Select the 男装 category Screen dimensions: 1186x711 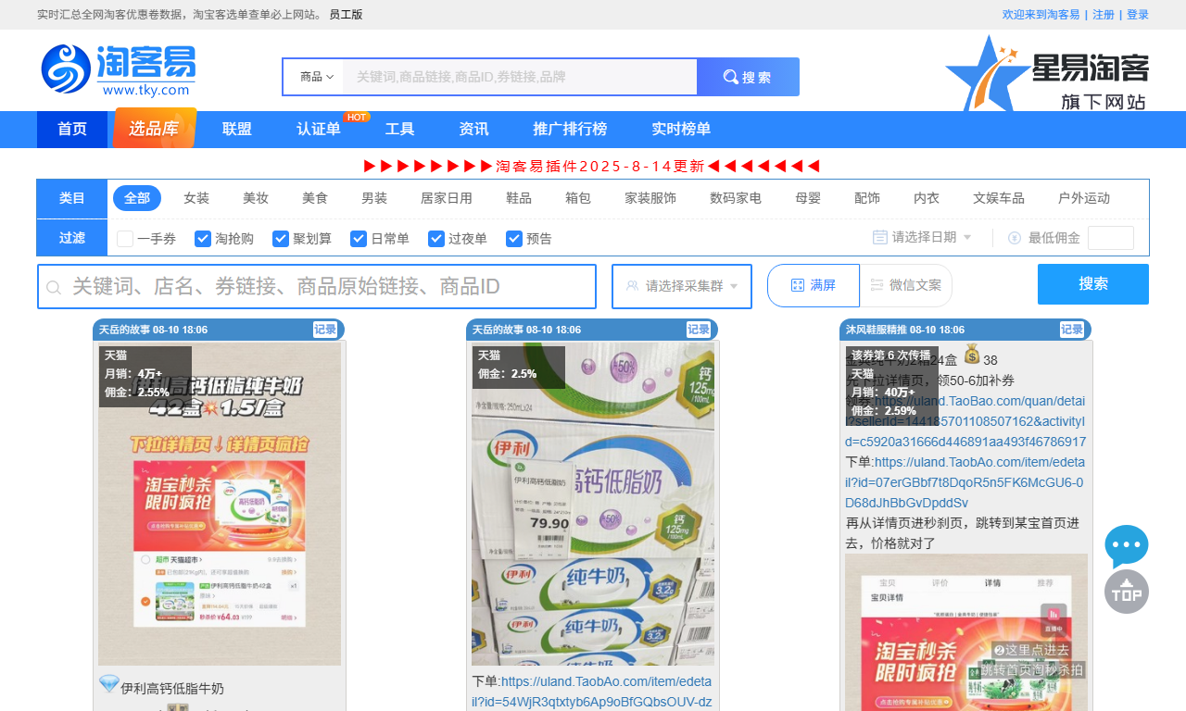[x=374, y=198]
